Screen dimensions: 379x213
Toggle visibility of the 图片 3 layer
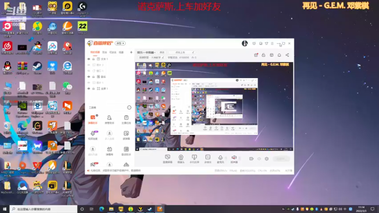pos(89,65)
